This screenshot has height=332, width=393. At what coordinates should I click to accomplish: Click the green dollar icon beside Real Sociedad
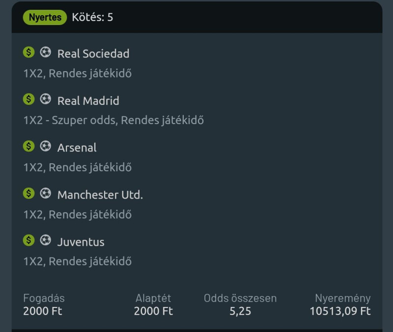pyautogui.click(x=29, y=52)
